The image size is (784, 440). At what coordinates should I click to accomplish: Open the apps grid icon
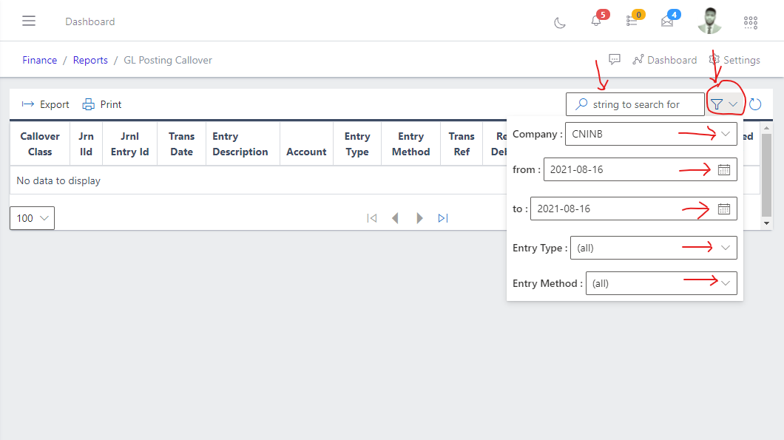click(751, 23)
